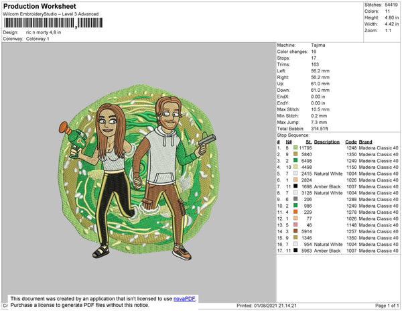This screenshot has height=311, width=402.
Task: Select the 'N#' column header
Action: 289,142
